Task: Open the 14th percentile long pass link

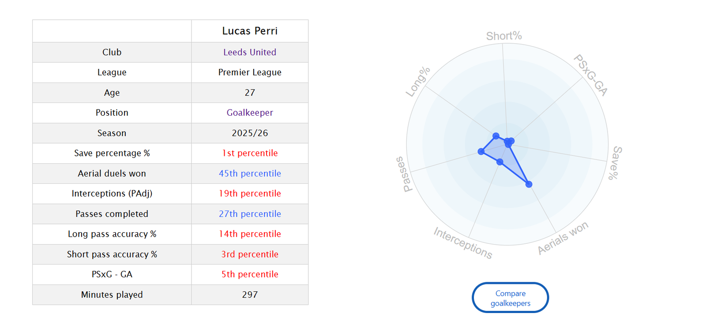Action: (250, 234)
